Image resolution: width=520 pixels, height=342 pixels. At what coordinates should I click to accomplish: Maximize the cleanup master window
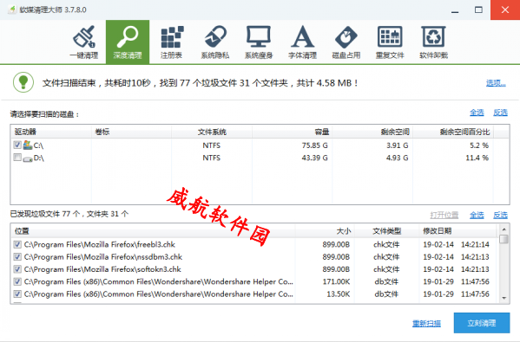pos(478,10)
